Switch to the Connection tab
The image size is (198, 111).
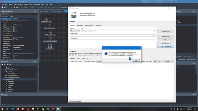point(98,25)
